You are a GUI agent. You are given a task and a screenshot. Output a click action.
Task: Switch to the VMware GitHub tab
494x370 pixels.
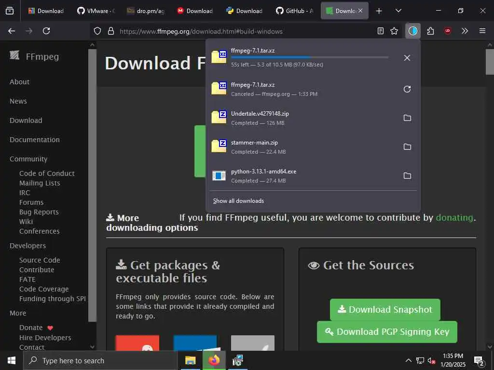coord(96,11)
